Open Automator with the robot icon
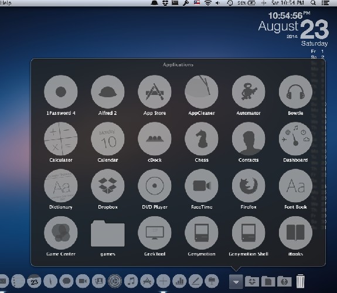Screen dimensions: 337x293 coord(249,92)
